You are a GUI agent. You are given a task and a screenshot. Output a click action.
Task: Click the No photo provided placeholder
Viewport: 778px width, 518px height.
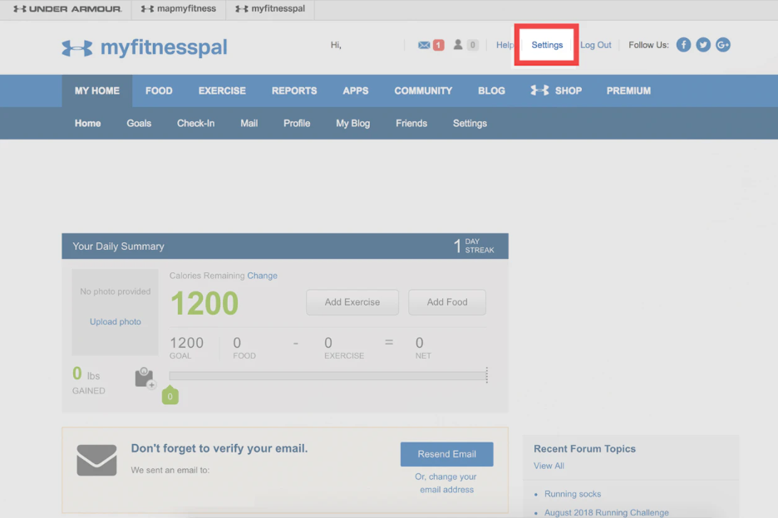(115, 291)
